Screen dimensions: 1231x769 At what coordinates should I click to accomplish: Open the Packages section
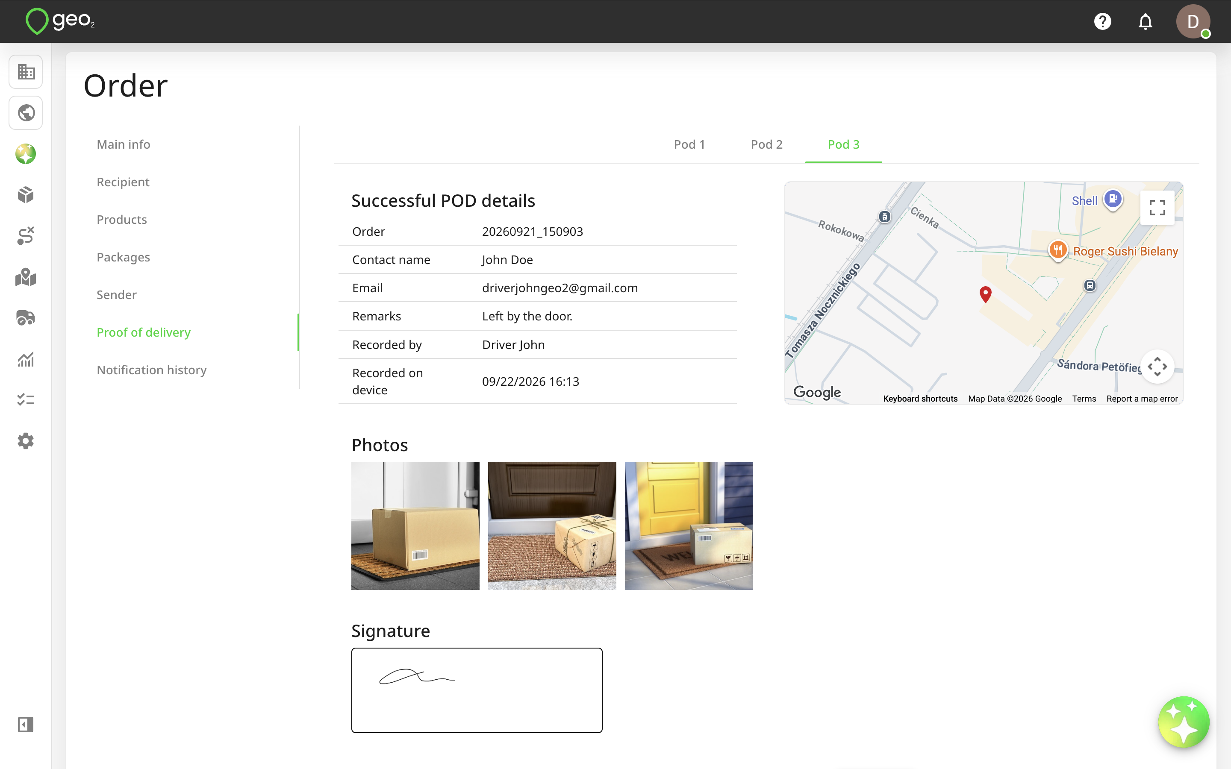(x=123, y=257)
